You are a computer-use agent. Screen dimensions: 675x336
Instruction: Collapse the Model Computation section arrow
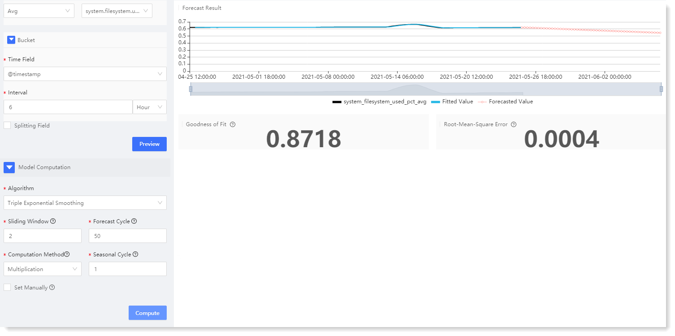(9, 167)
